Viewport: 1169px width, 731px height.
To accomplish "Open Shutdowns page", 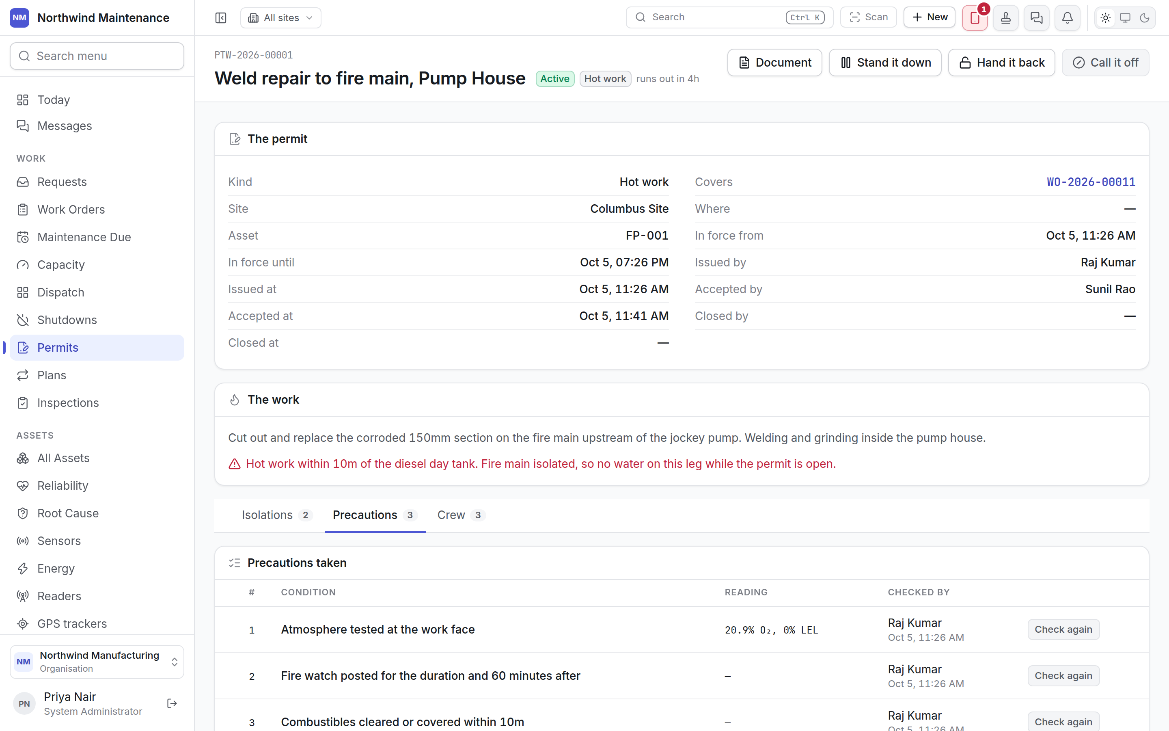I will pos(97,320).
